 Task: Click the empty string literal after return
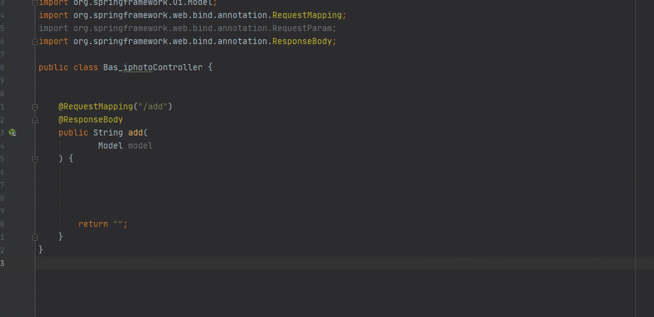[118, 224]
